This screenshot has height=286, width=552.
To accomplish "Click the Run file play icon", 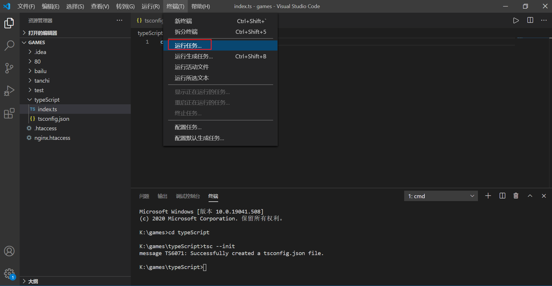I will (516, 20).
